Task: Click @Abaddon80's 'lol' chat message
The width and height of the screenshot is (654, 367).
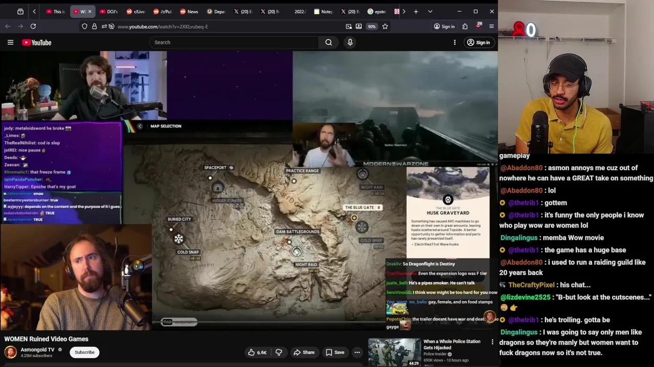Action: 527,190
